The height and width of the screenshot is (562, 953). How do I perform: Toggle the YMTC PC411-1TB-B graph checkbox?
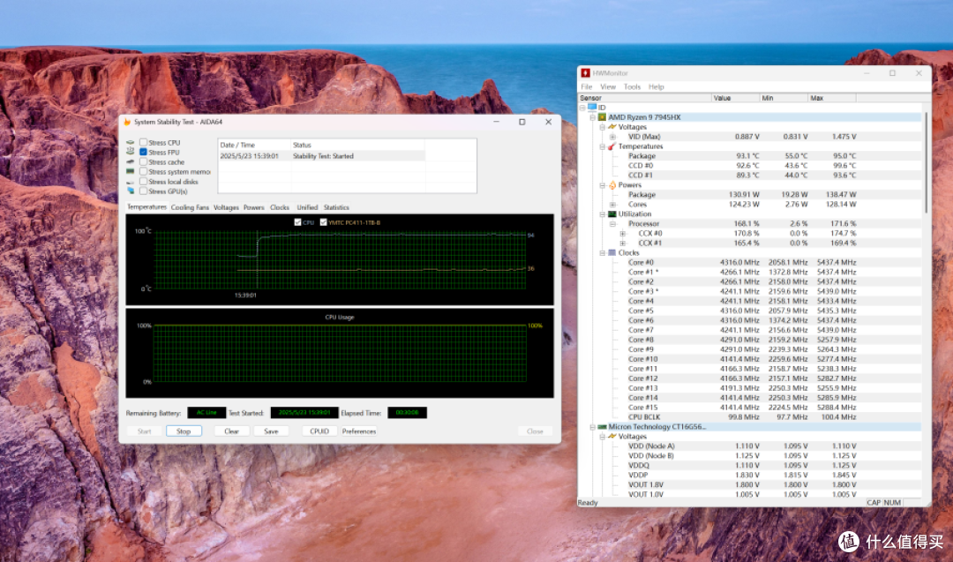(x=323, y=222)
